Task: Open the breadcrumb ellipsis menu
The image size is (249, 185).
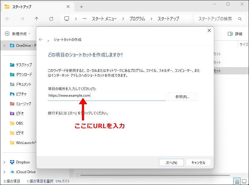Action: point(84,19)
